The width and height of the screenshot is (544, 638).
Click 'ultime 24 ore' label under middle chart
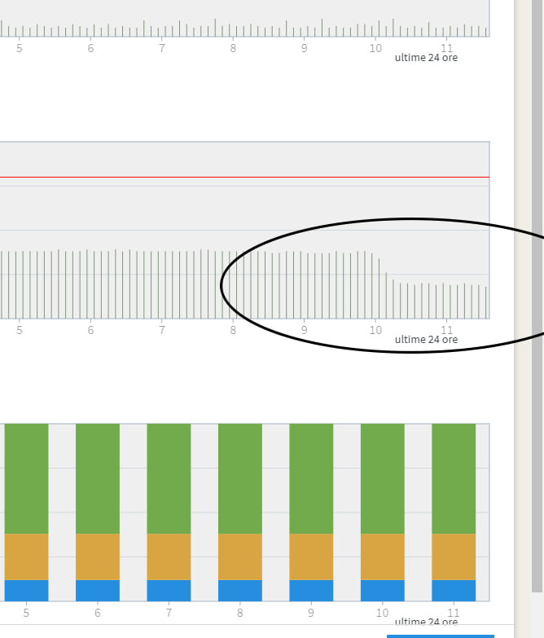[426, 340]
